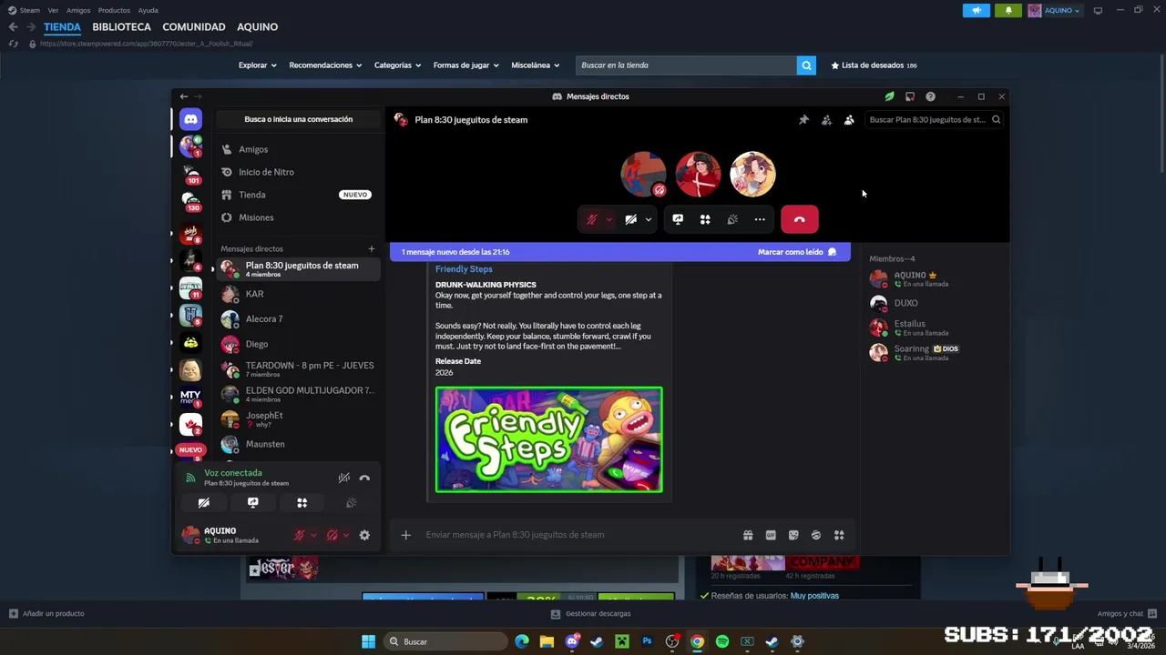
Task: Open Steam BIBLIOTECA tab
Action: coord(121,27)
